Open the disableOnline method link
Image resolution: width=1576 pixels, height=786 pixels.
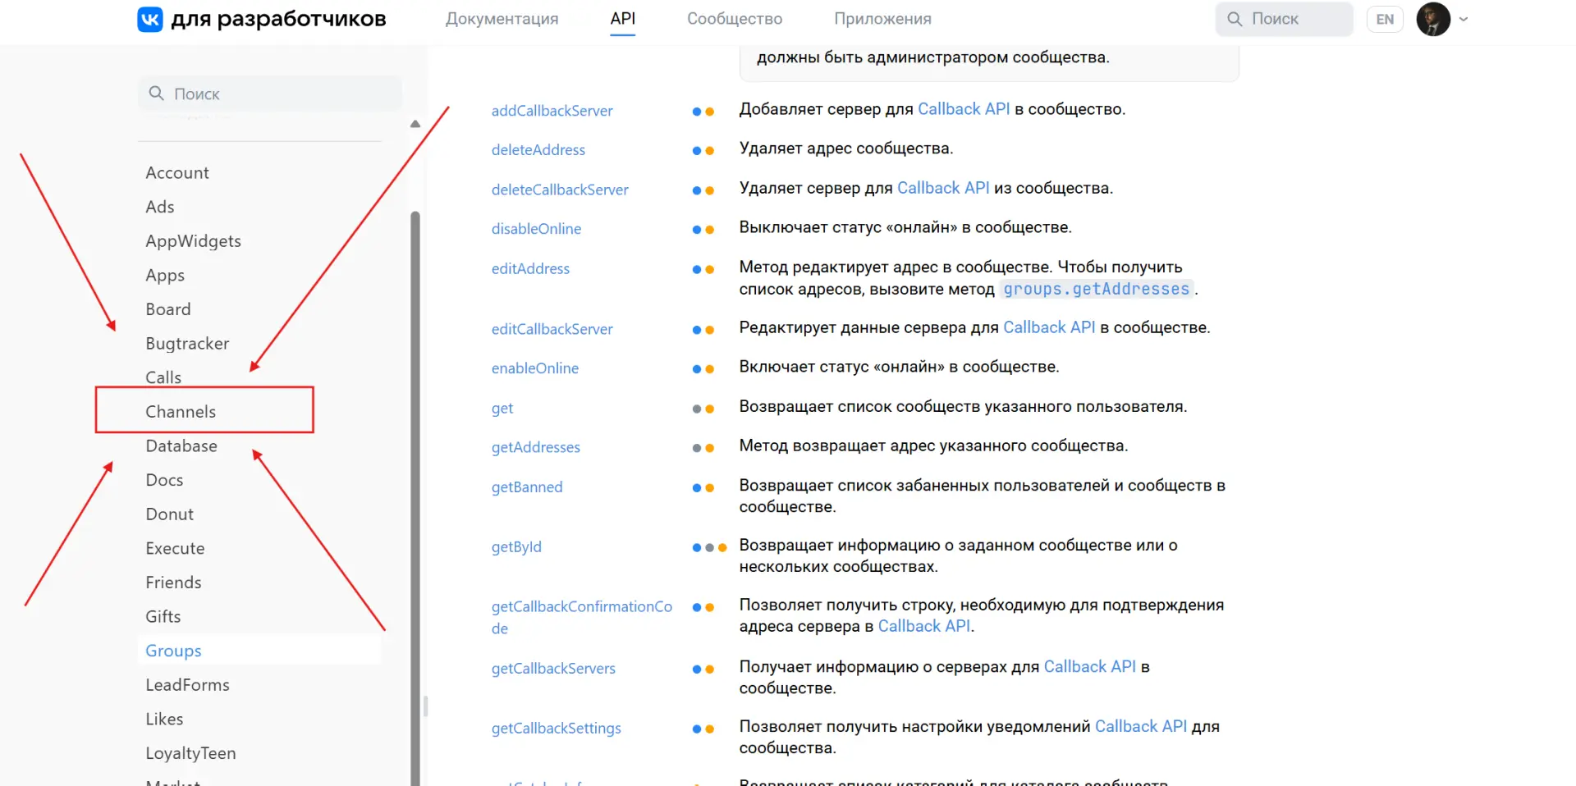tap(536, 229)
